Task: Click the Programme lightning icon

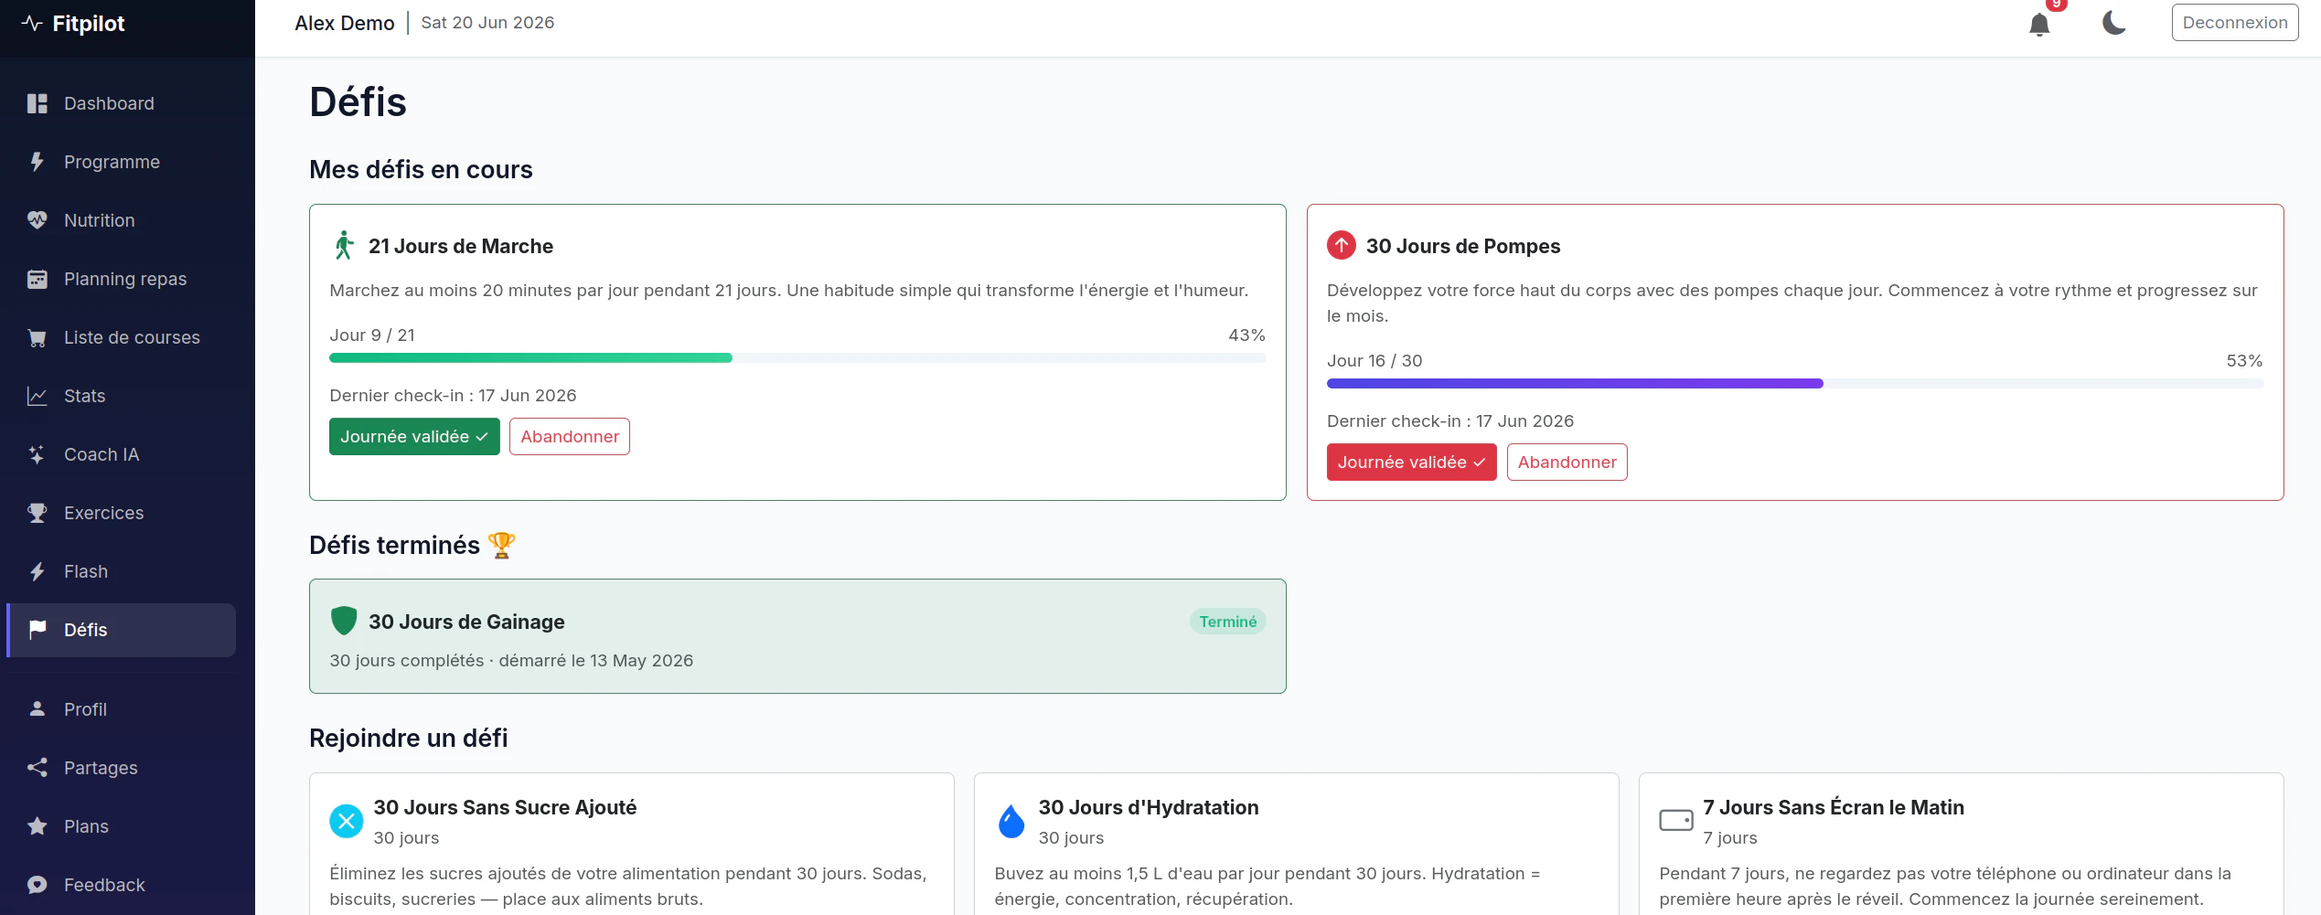Action: click(37, 162)
